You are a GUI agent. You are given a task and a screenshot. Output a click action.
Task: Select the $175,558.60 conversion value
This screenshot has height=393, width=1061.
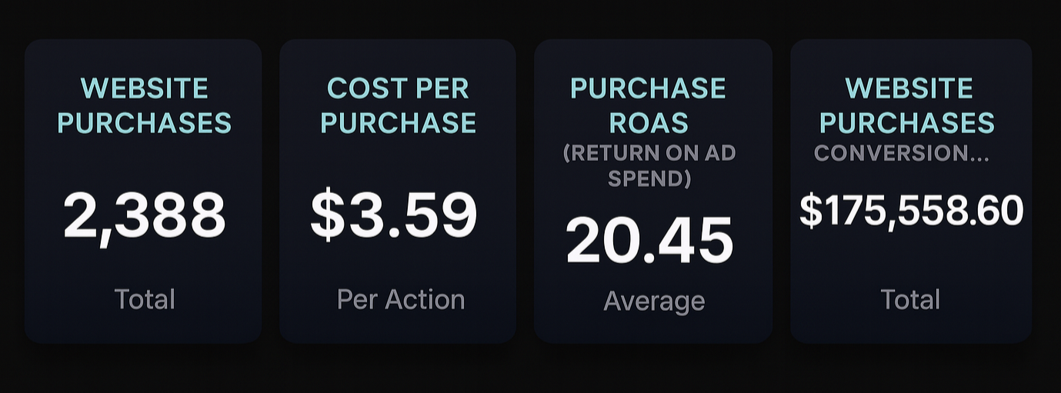coord(912,210)
